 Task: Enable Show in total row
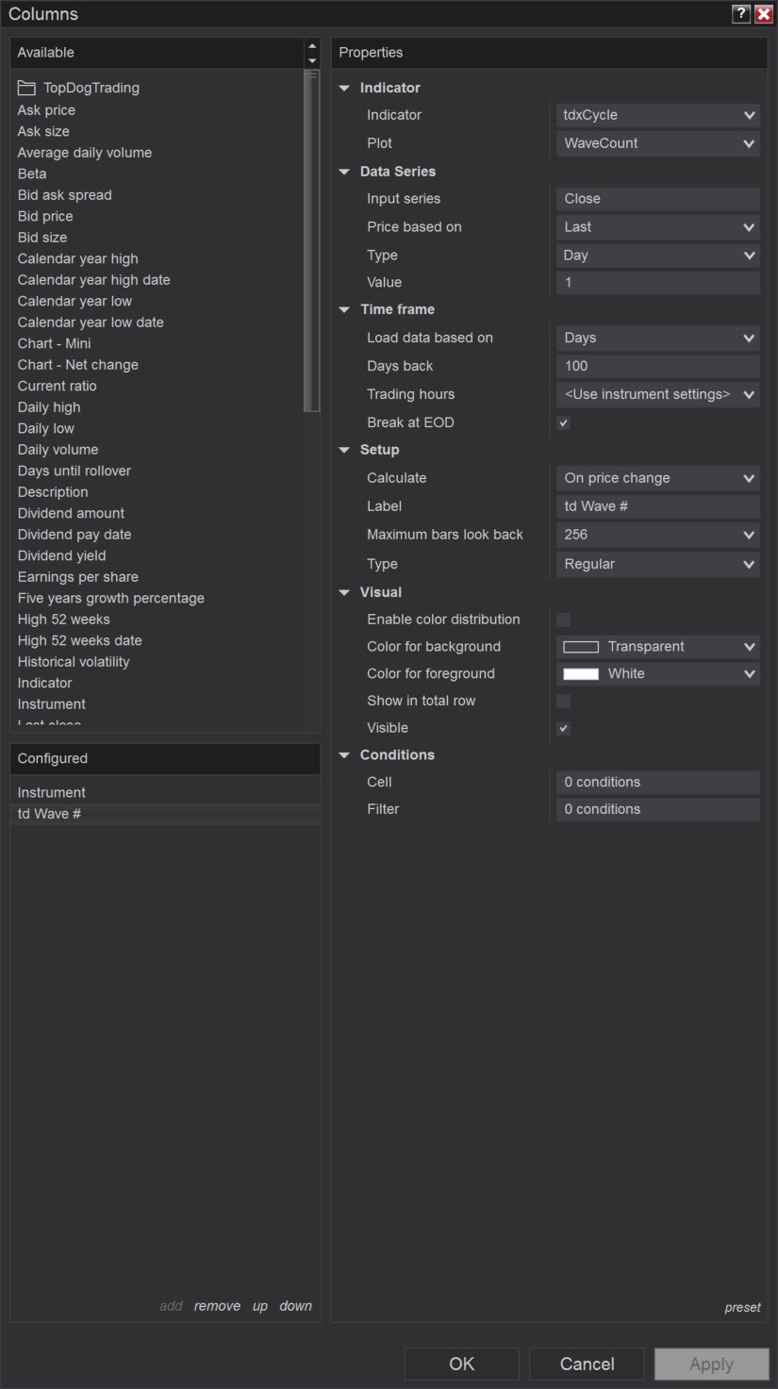tap(564, 701)
